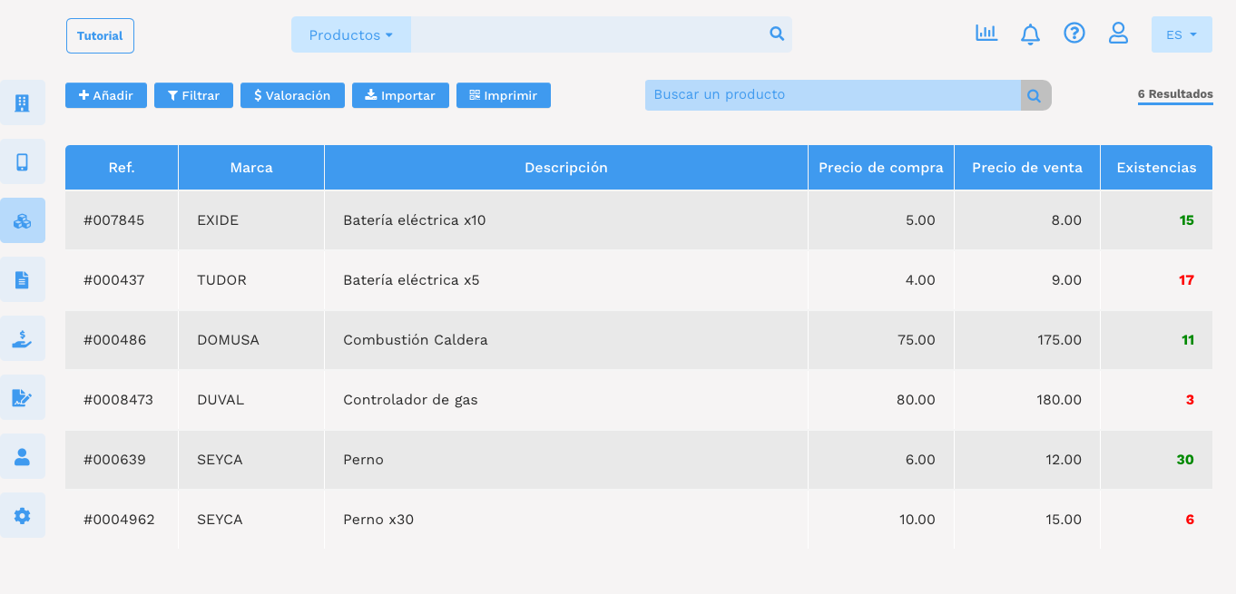This screenshot has height=594, width=1236.
Task: Select the products boxes icon in the sidebar
Action: click(x=23, y=219)
